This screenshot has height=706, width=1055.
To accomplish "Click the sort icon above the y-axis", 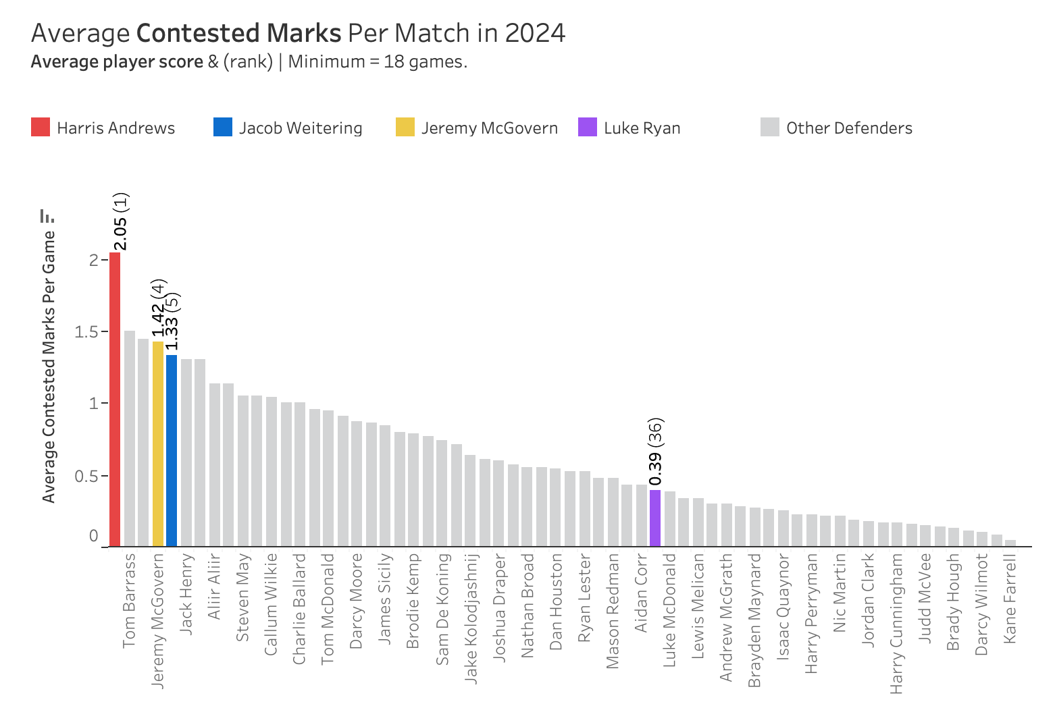I will (47, 217).
